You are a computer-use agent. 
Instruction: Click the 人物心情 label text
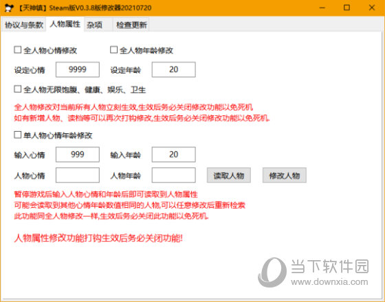[30, 176]
